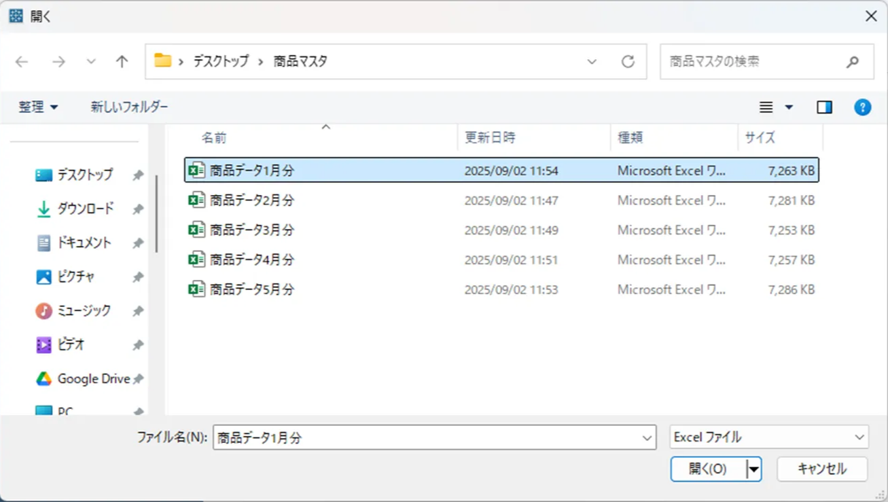Open the 整理 menu

tap(38, 107)
